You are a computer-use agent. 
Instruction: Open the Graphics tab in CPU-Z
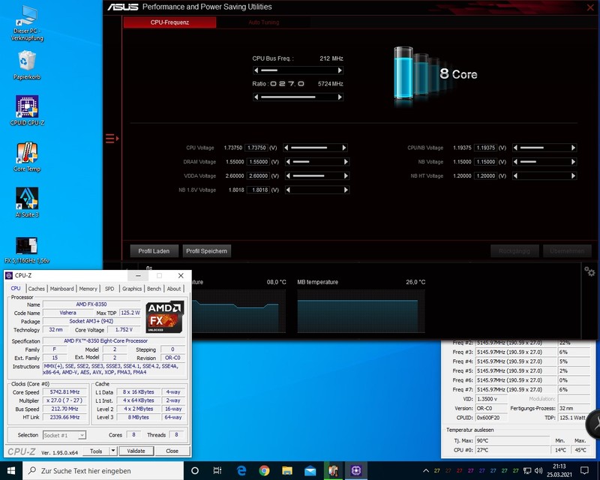132,289
